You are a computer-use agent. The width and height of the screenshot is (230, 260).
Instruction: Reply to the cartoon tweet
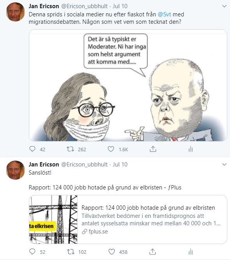[x=32, y=149]
